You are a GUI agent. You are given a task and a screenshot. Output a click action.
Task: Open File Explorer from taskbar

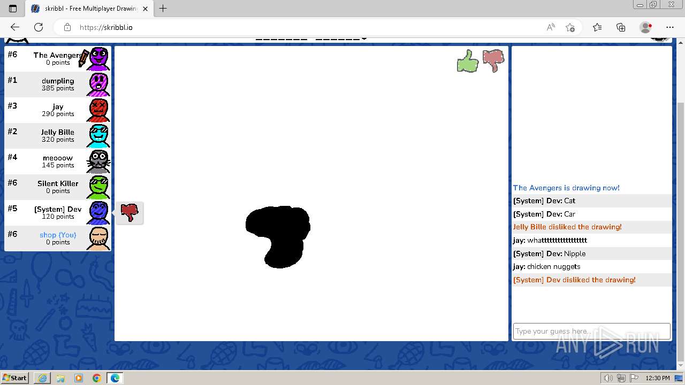pos(60,378)
